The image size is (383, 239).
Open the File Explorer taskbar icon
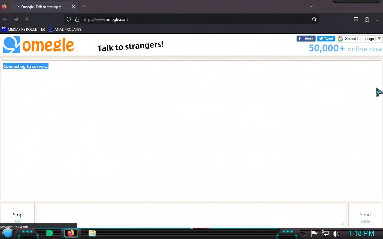pyautogui.click(x=92, y=233)
